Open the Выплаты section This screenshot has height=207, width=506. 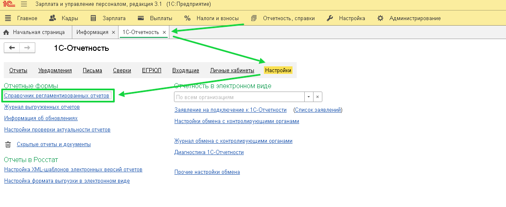pos(155,18)
